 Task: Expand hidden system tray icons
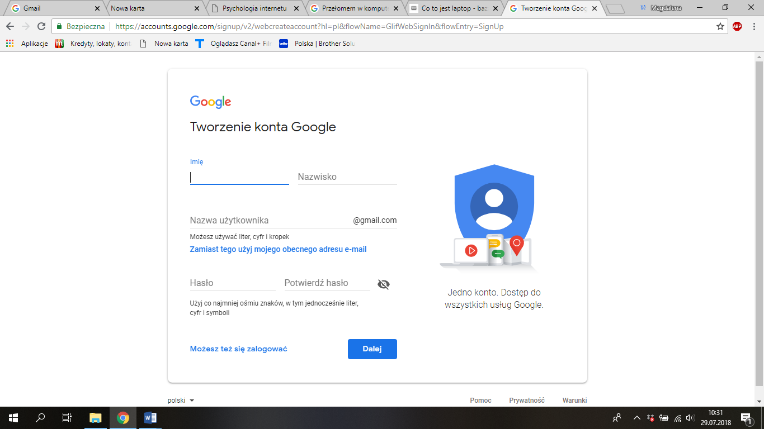coord(636,418)
